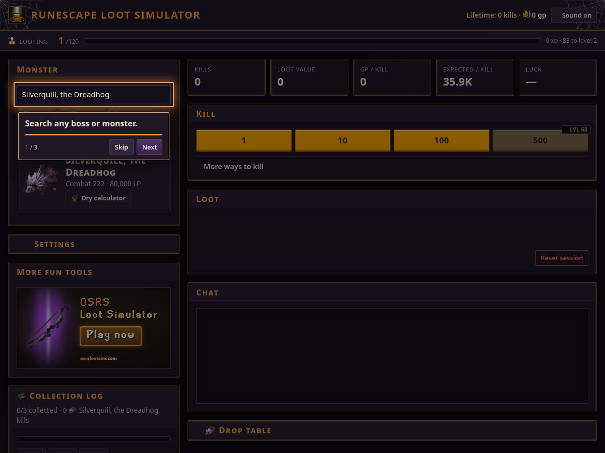Click the monster search input field

(94, 95)
